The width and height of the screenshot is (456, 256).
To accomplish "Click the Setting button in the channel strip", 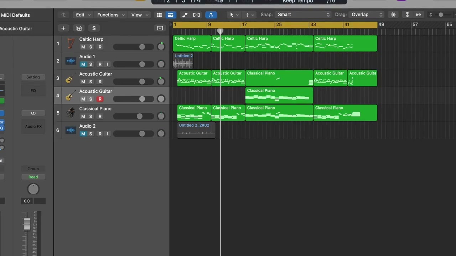I will click(x=33, y=77).
